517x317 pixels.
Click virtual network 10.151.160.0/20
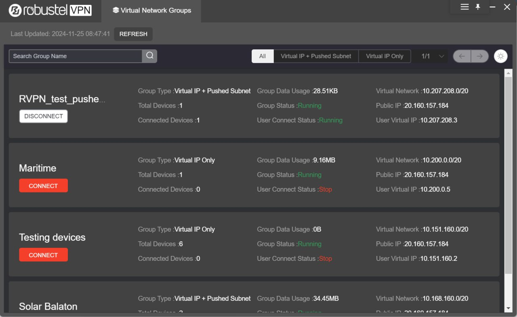pyautogui.click(x=445, y=229)
